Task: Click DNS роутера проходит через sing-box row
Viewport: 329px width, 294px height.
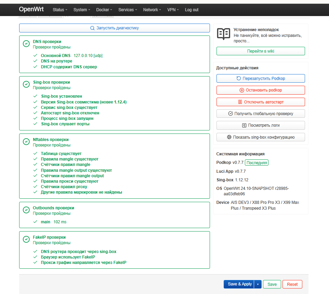Action: (x=78, y=252)
